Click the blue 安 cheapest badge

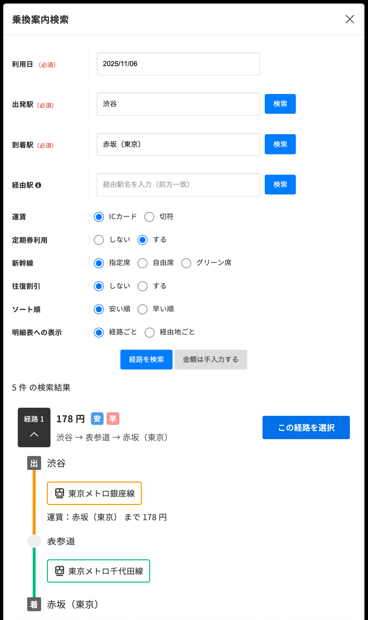[97, 419]
